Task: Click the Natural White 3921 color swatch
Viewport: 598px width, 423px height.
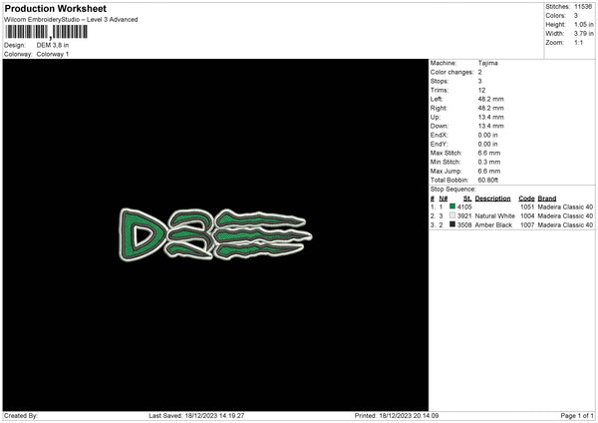Action: tap(452, 215)
